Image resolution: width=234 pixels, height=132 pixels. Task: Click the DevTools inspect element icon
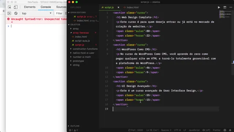10,7
